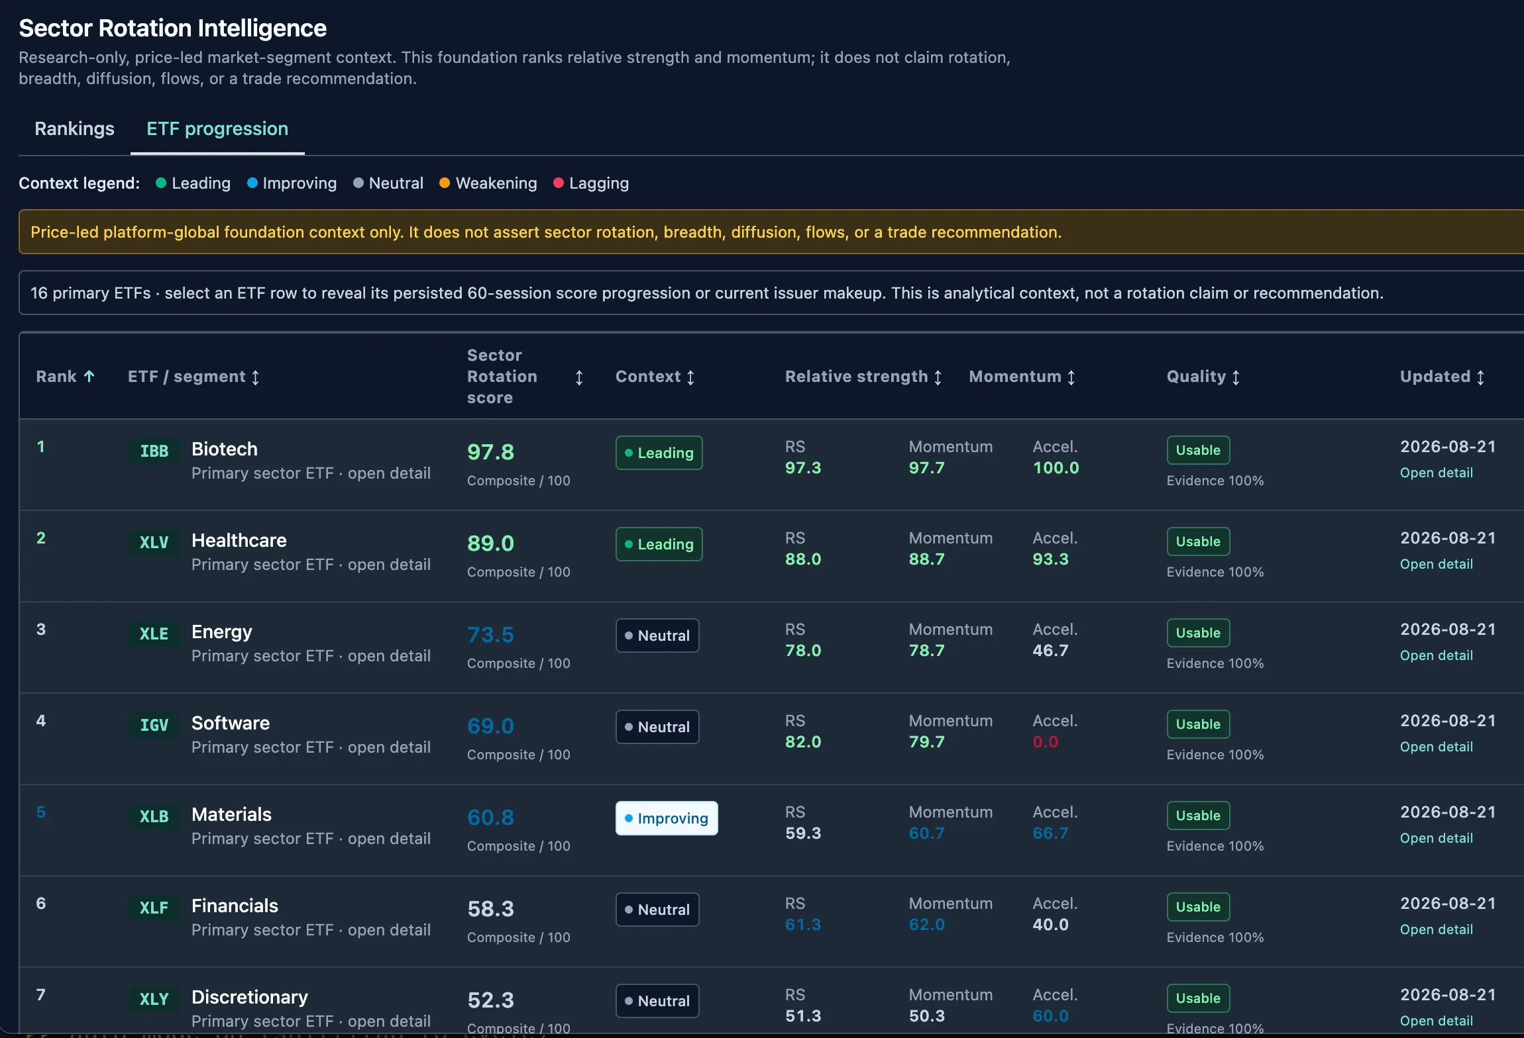Click the XLY ticker badge
This screenshot has width=1524, height=1038.
(154, 999)
